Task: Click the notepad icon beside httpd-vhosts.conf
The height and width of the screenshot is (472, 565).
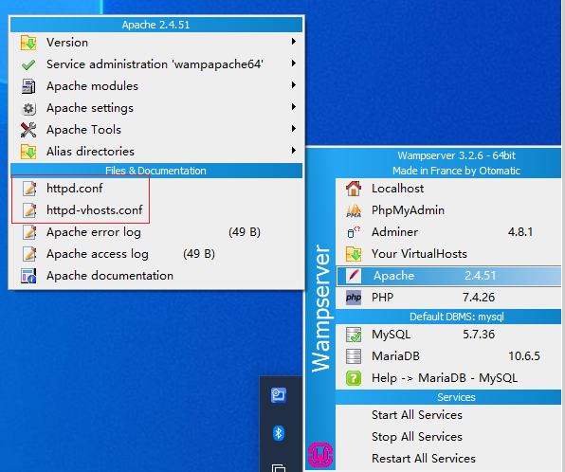Action: click(29, 210)
